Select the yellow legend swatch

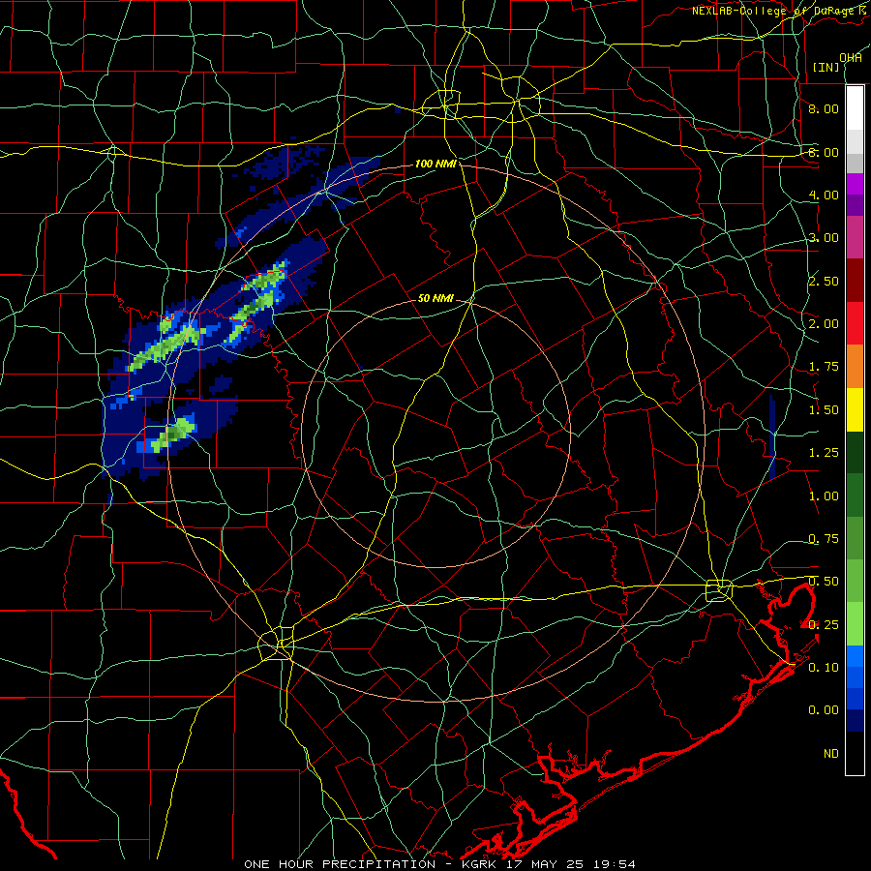coord(855,409)
